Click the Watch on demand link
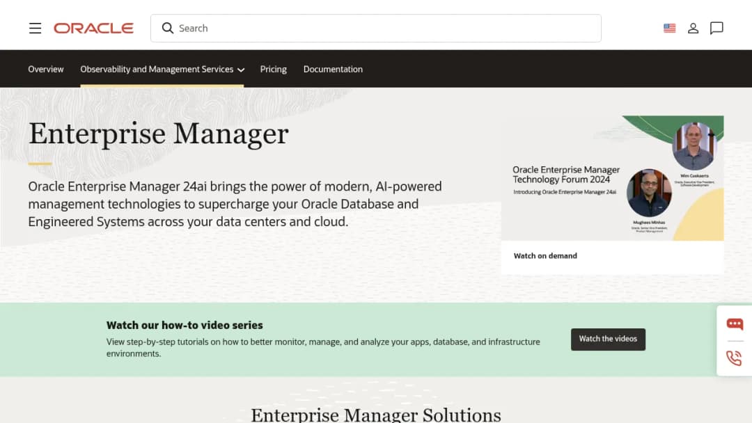 (545, 256)
